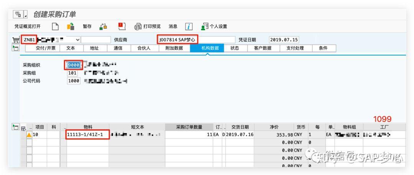Open 个人设置 personal settings
The height and width of the screenshot is (175, 414).
[214, 26]
